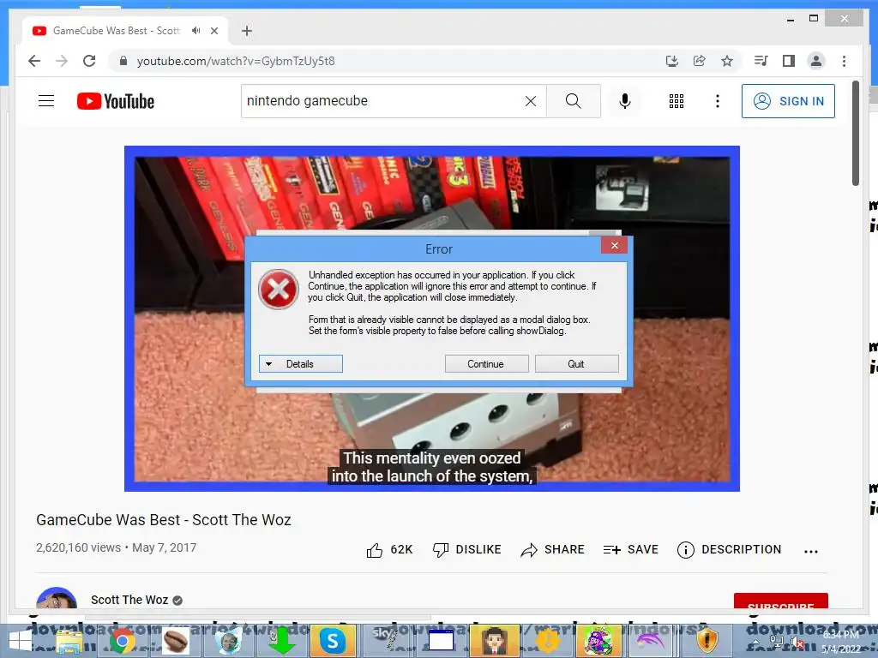Open the media control icon in Chrome toolbar
This screenshot has width=878, height=658.
pos(761,61)
